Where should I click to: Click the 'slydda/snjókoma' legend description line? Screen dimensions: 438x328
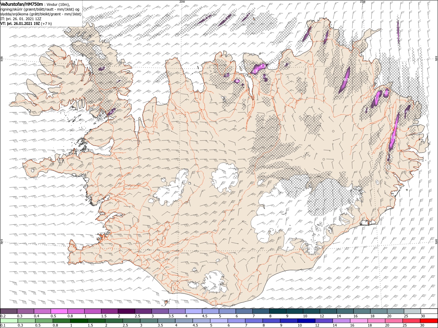pyautogui.click(x=41, y=14)
